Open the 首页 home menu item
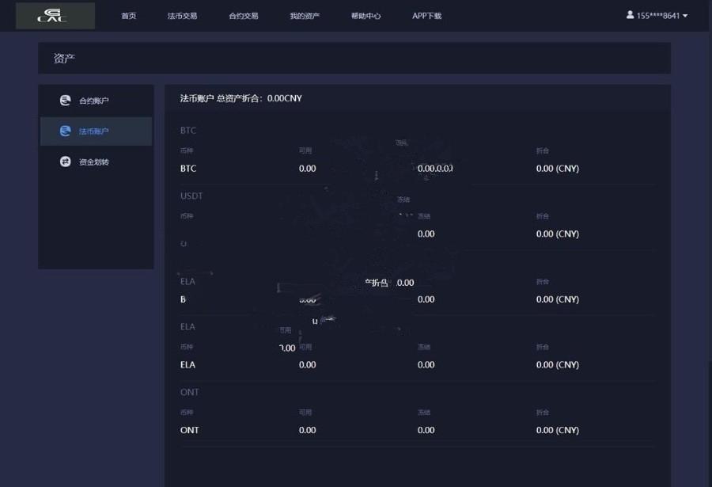The image size is (712, 487). [x=129, y=15]
